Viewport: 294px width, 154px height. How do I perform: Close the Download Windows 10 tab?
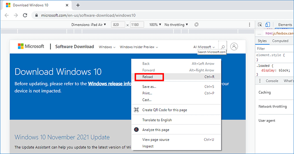(x=67, y=5)
